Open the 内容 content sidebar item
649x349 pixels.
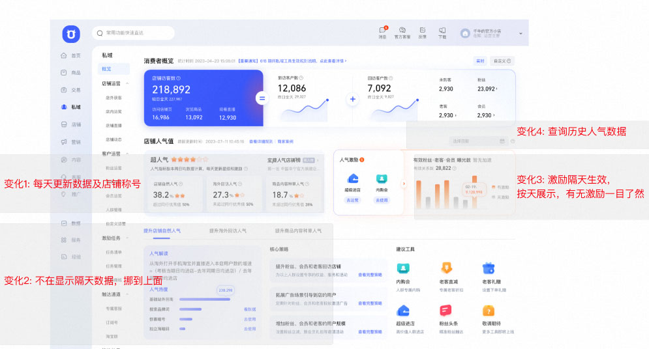point(70,160)
